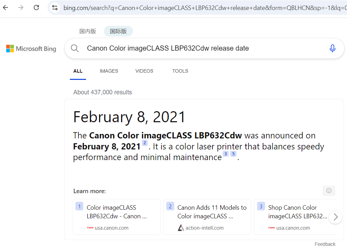
Task: Switch to the IMAGES tab
Action: [x=109, y=71]
